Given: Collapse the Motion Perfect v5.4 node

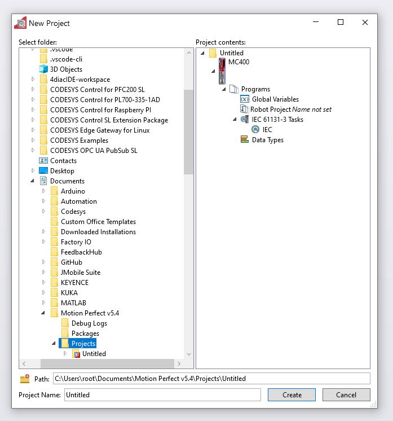Looking at the screenshot, I should (43, 313).
